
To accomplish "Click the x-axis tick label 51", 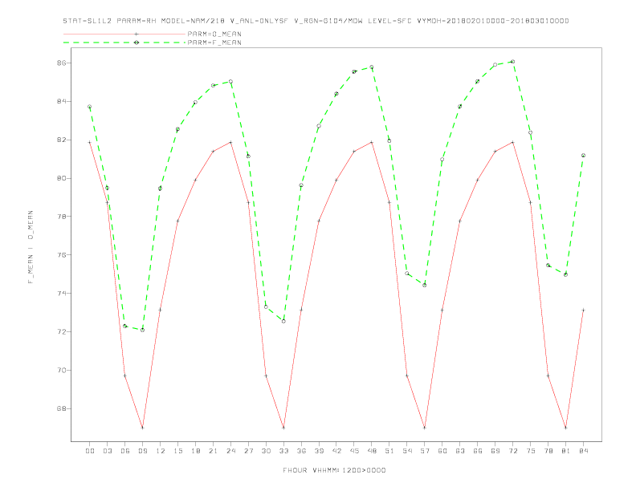I will click(x=389, y=451).
